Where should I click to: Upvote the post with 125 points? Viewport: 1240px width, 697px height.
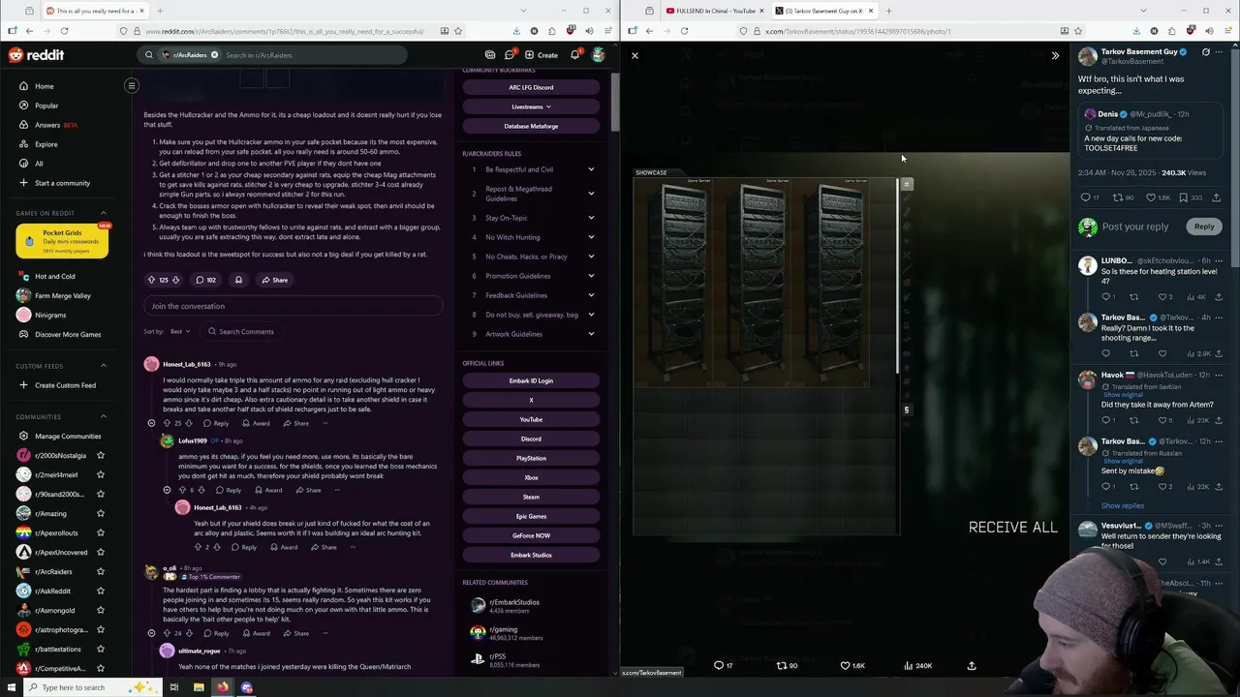151,280
